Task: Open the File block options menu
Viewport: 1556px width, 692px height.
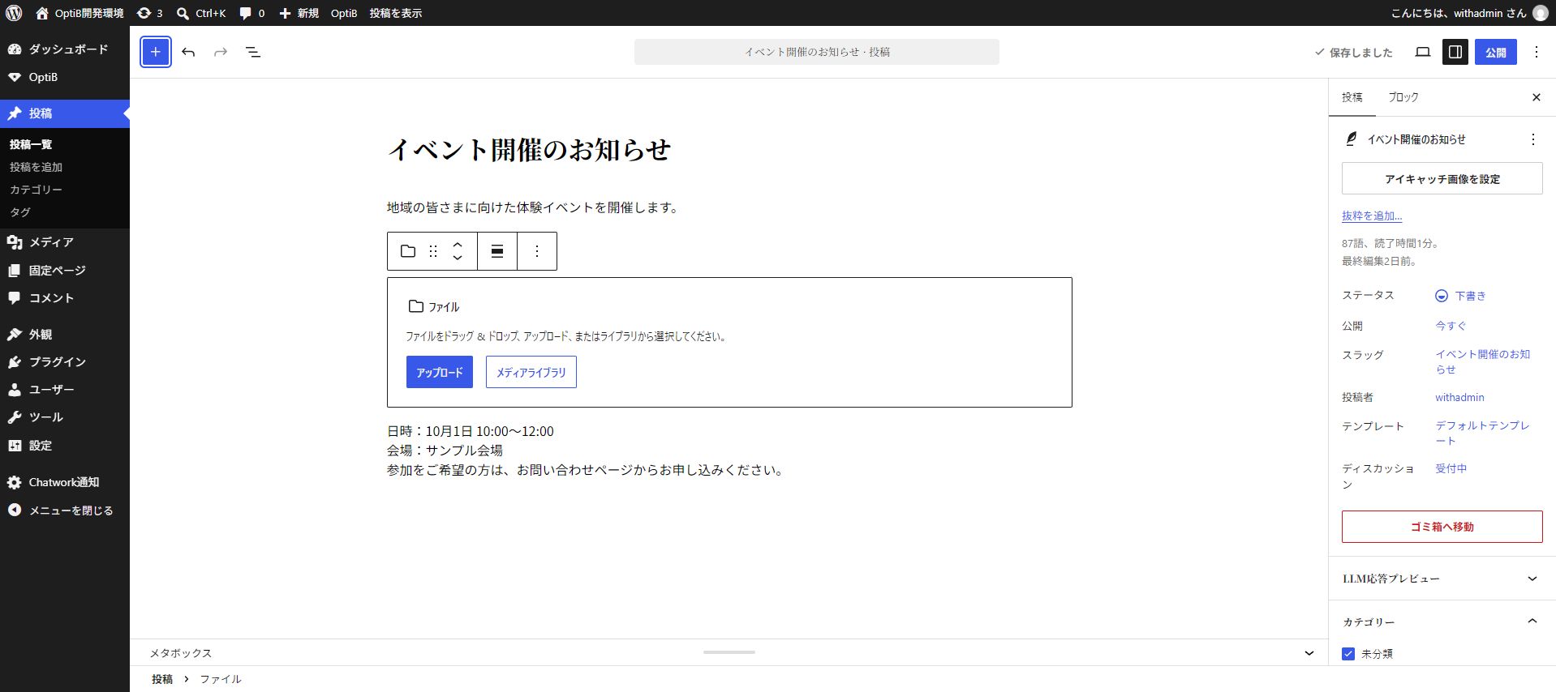Action: click(x=537, y=251)
